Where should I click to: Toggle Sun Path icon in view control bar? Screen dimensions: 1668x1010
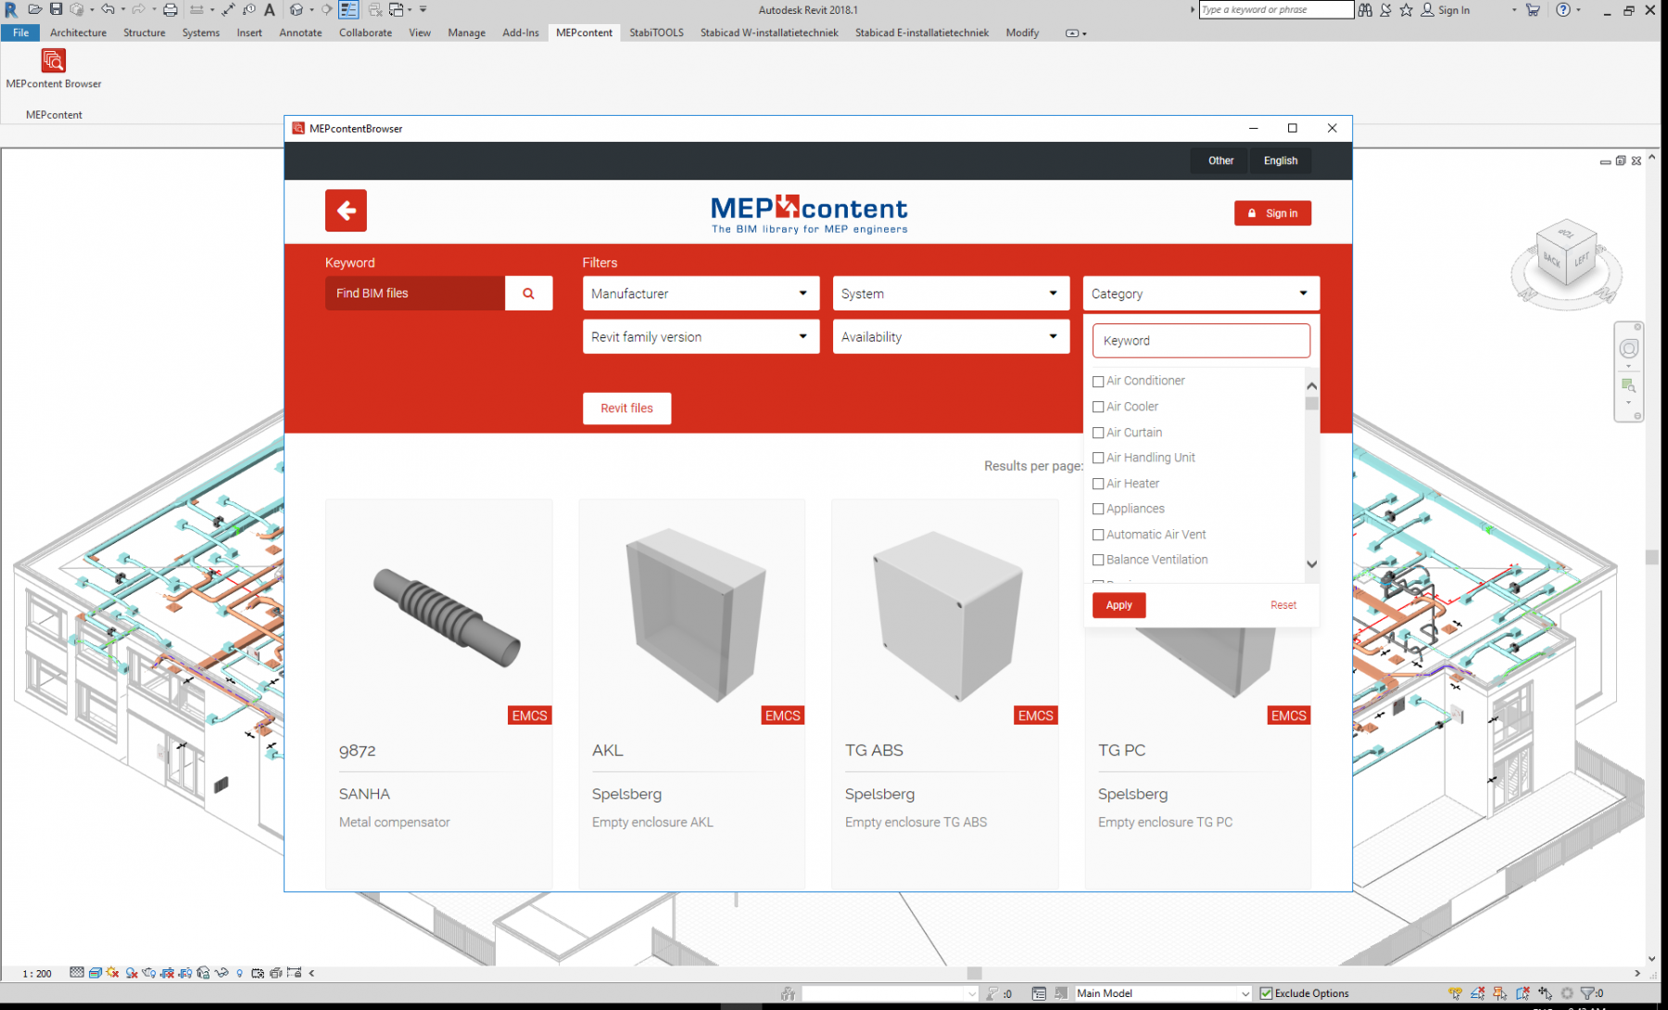(112, 973)
